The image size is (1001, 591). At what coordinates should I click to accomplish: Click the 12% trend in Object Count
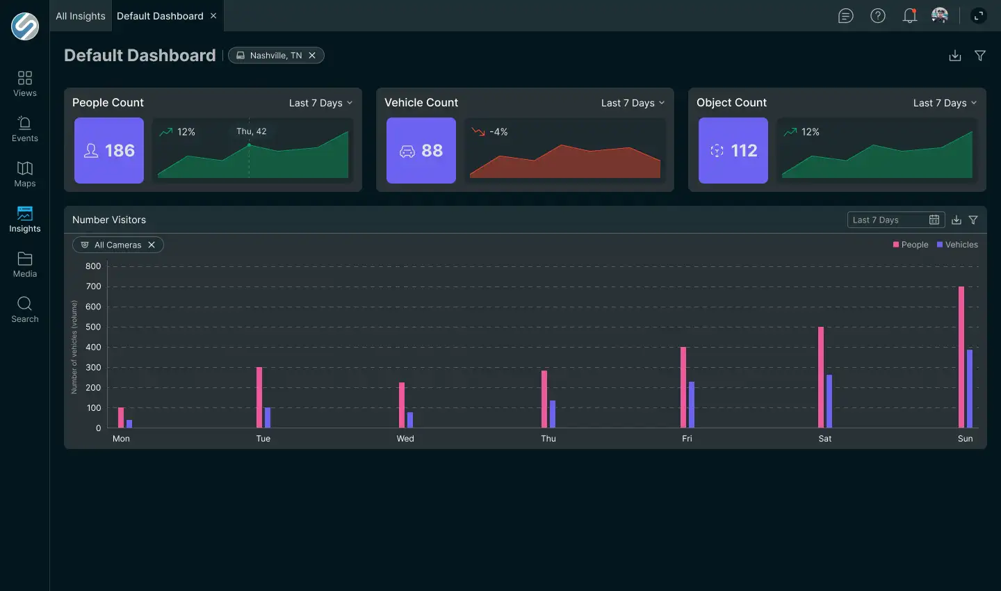click(801, 131)
